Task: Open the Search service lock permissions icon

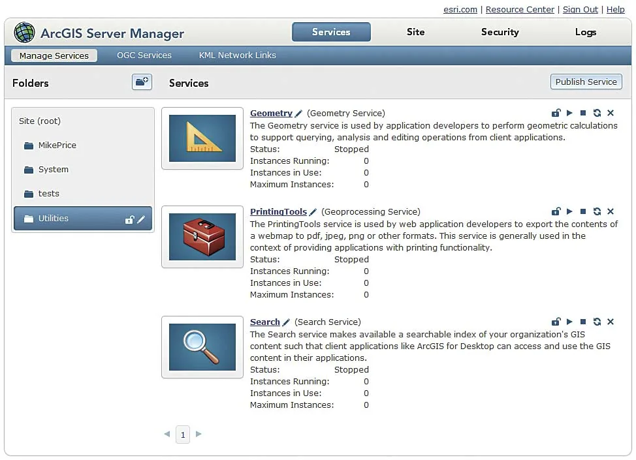Action: tap(556, 322)
